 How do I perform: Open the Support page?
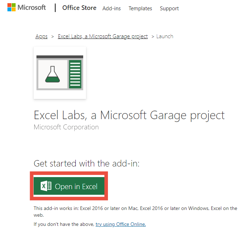169,8
